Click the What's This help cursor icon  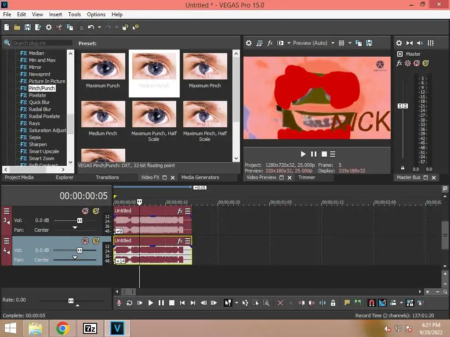coord(135,27)
